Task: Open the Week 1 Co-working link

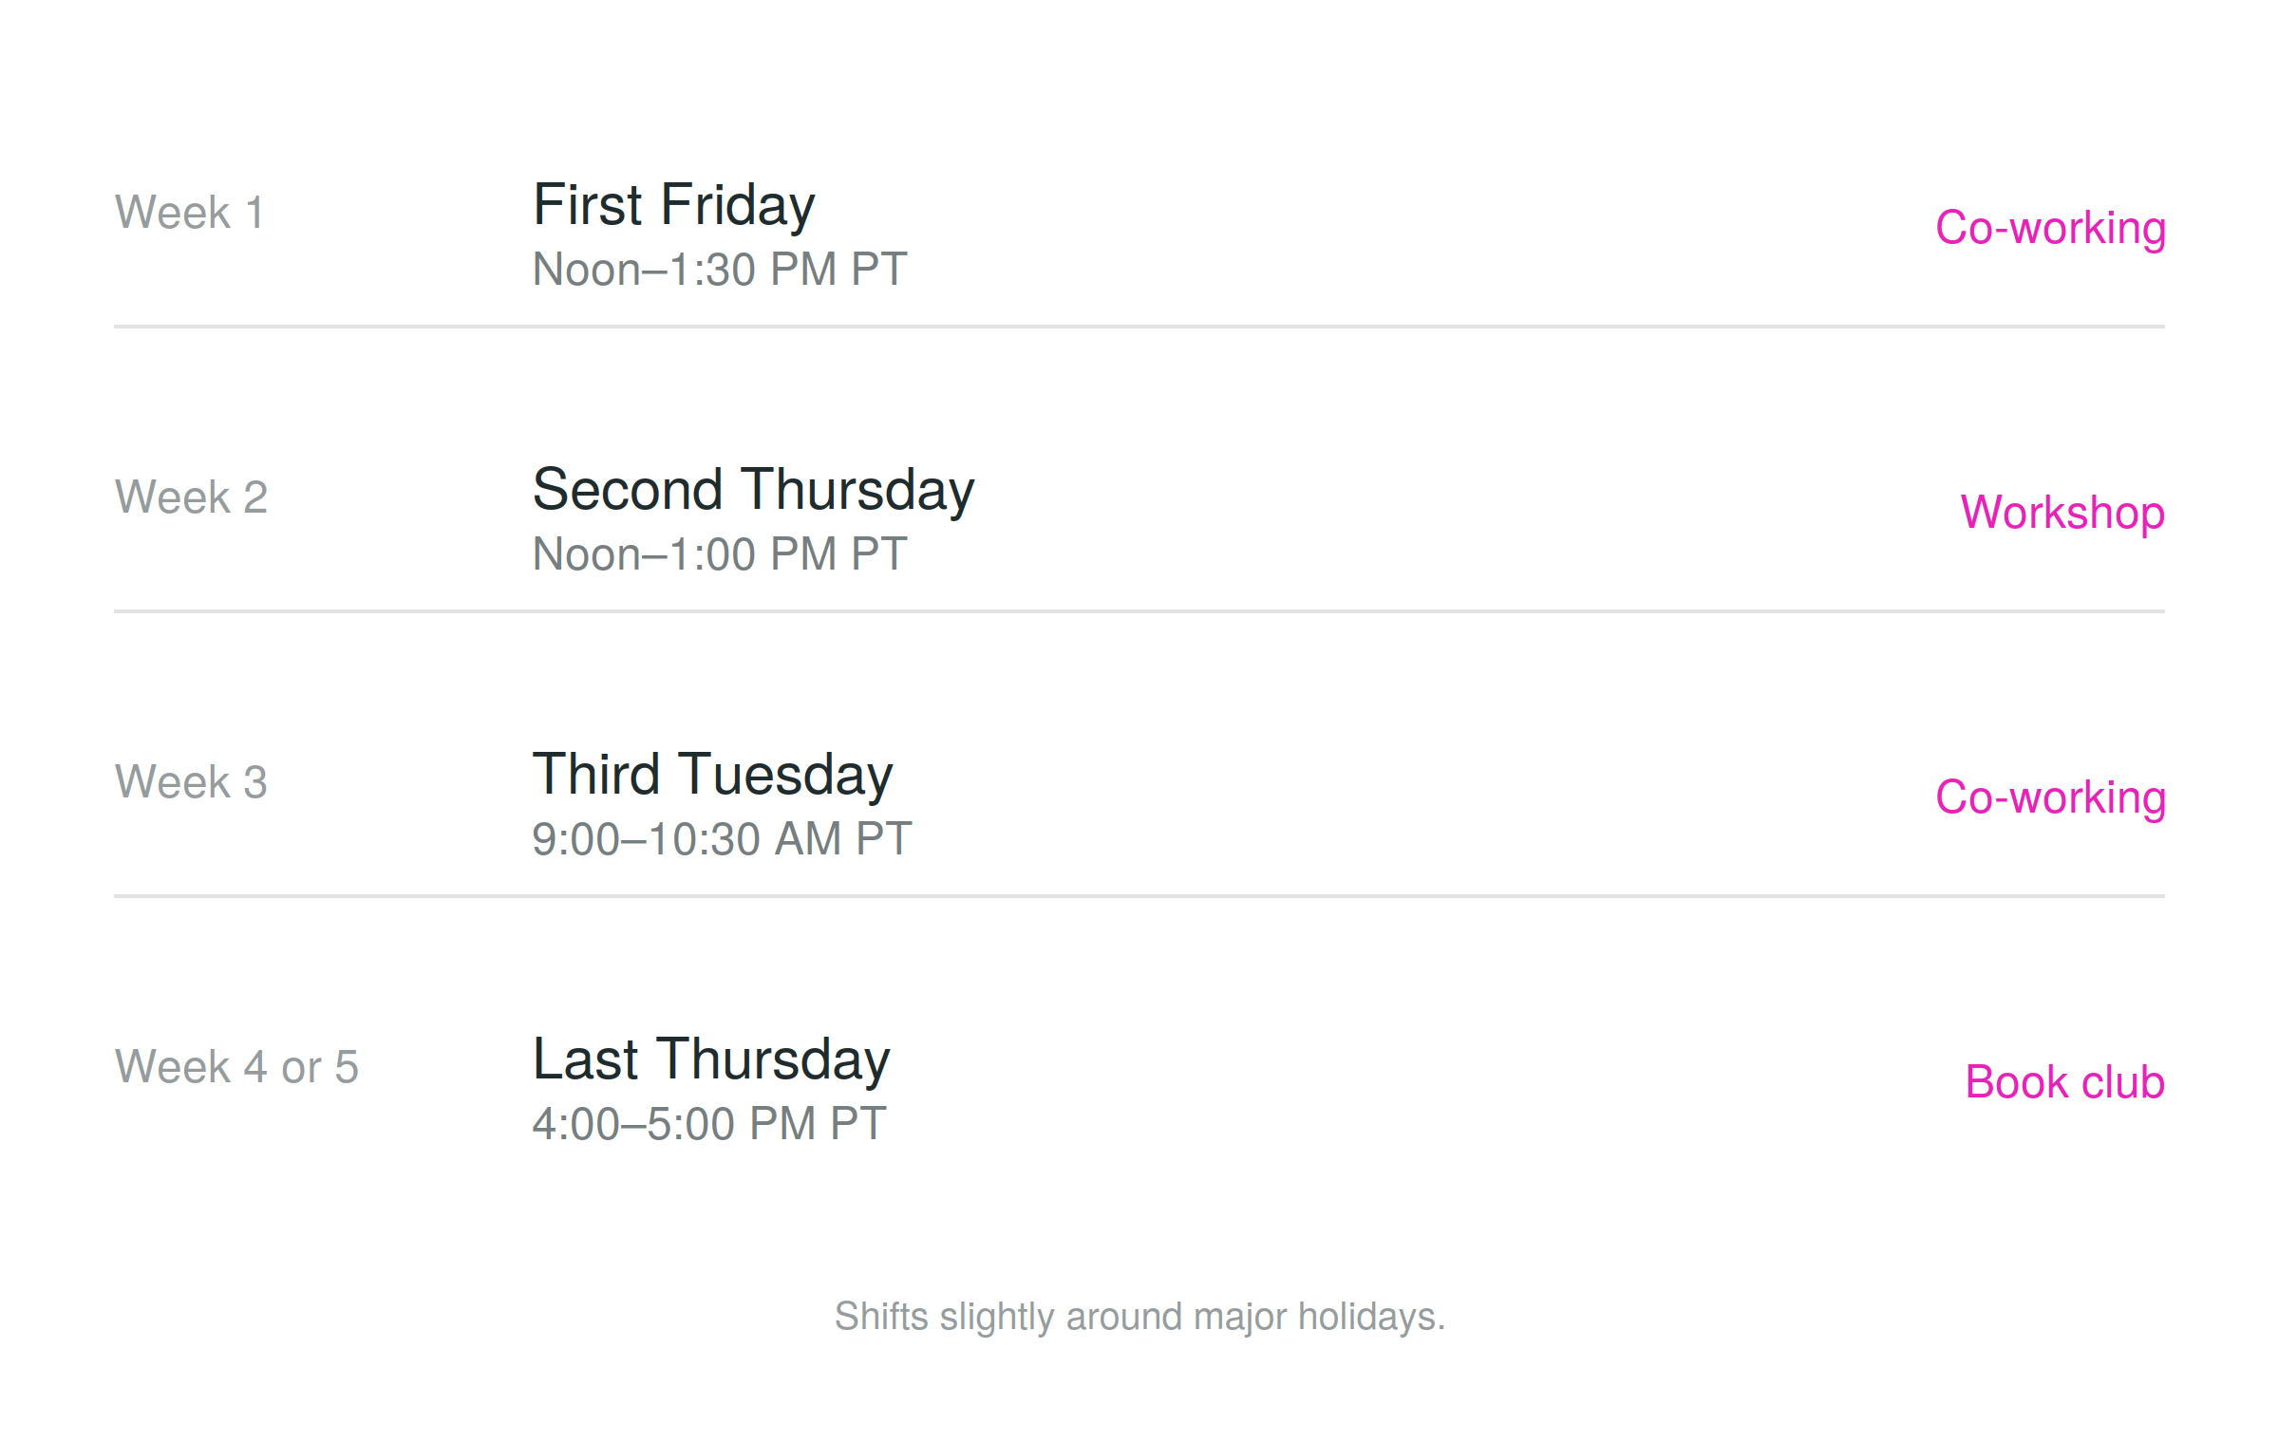Action: 2050,229
